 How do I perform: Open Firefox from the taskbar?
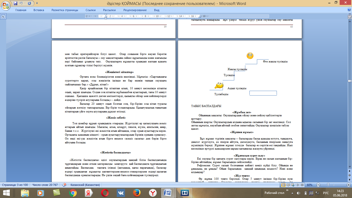pos(137,193)
